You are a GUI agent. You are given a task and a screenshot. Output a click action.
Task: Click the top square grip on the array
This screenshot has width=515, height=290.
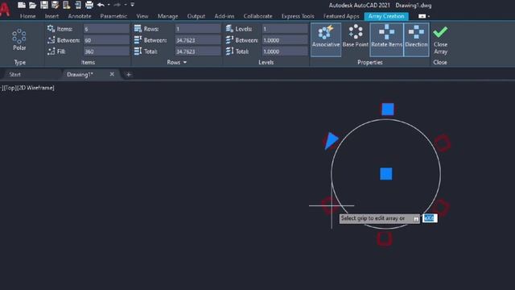click(x=388, y=110)
